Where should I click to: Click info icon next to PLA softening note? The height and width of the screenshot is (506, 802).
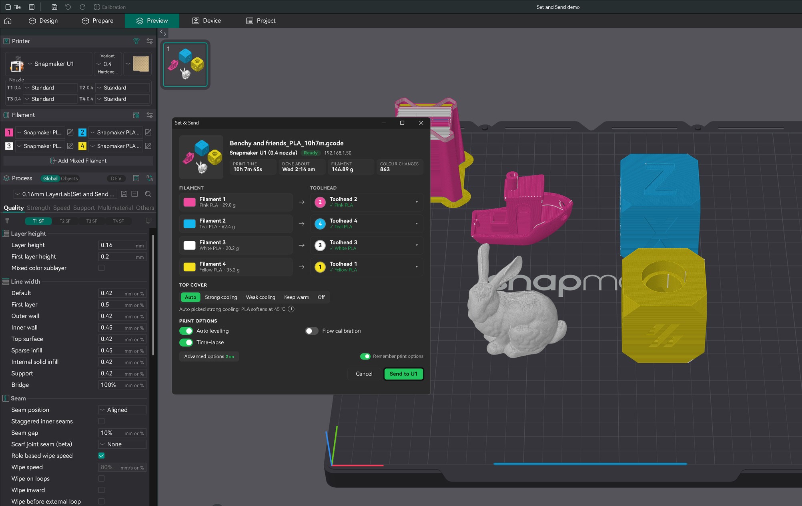click(291, 309)
